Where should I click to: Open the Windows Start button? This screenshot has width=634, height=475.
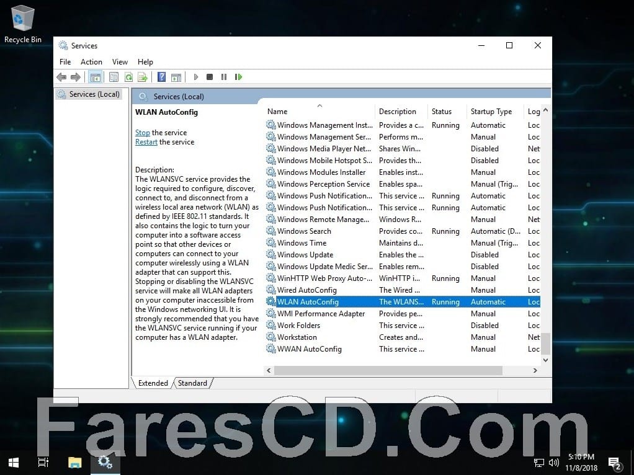click(x=14, y=462)
